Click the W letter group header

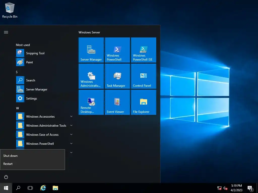pyautogui.click(x=17, y=108)
